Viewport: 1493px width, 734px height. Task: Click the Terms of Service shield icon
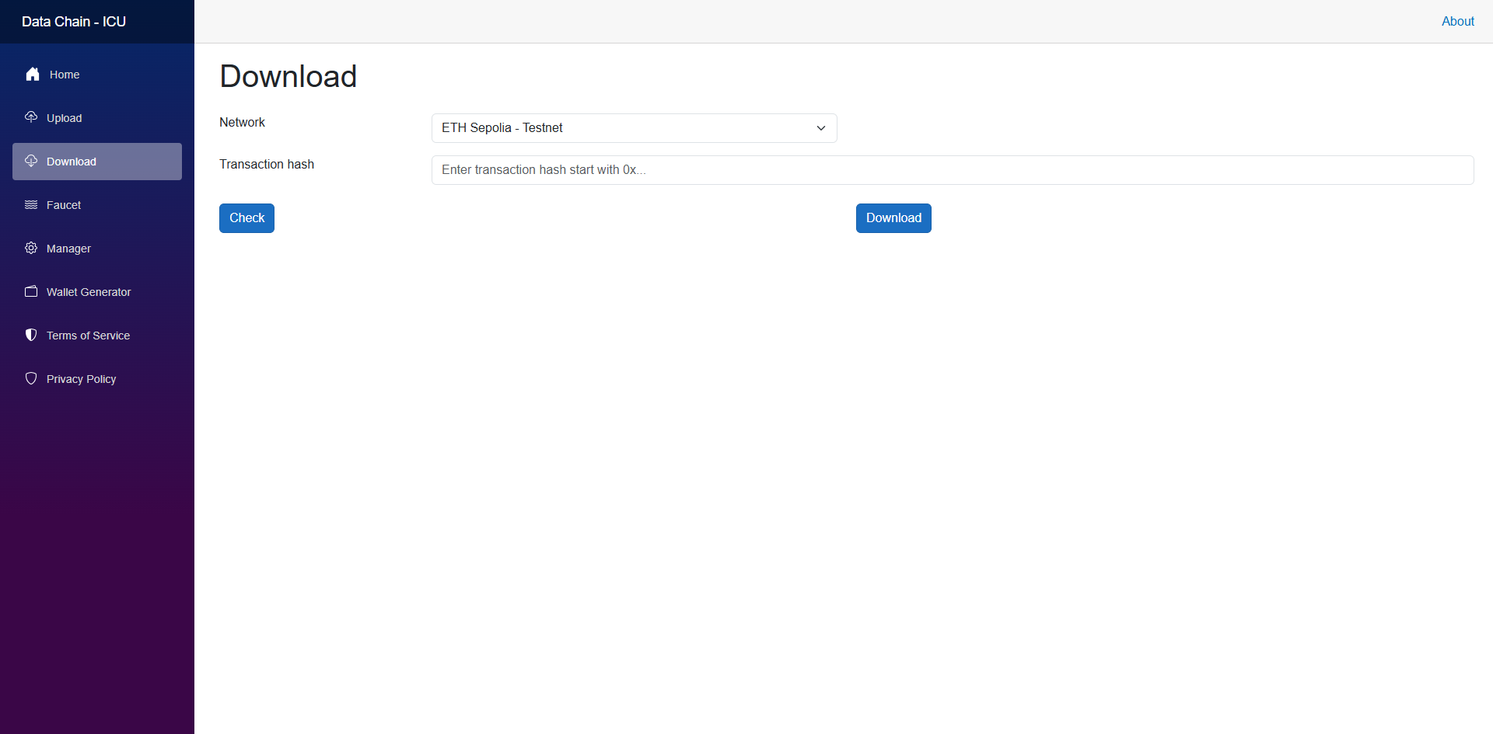pyautogui.click(x=30, y=335)
